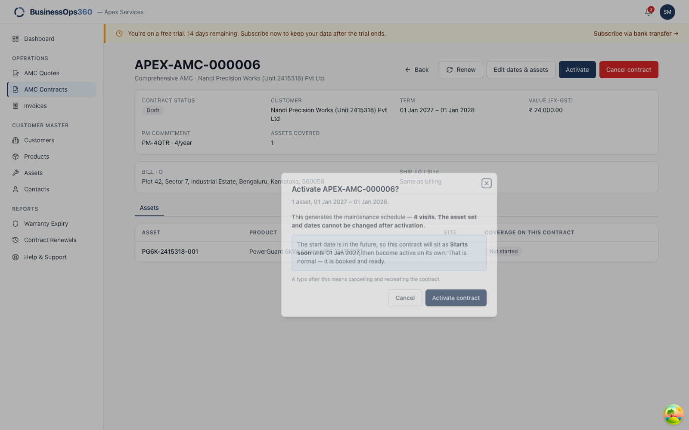The height and width of the screenshot is (430, 689).
Task: Go back using the Back button
Action: 417,70
